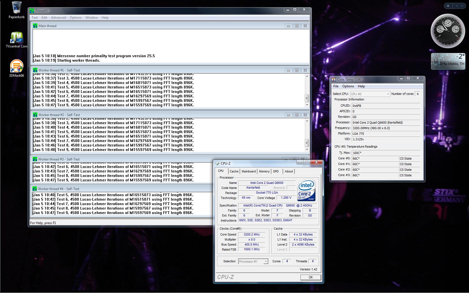The image size is (469, 293).
Task: Open the Help menu in Core Temp
Action: point(361,86)
